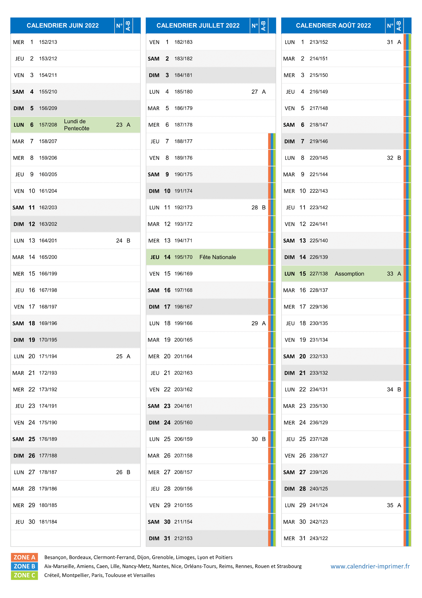
Task: Click the green ZONE C legend swatch
Action: 24,575
